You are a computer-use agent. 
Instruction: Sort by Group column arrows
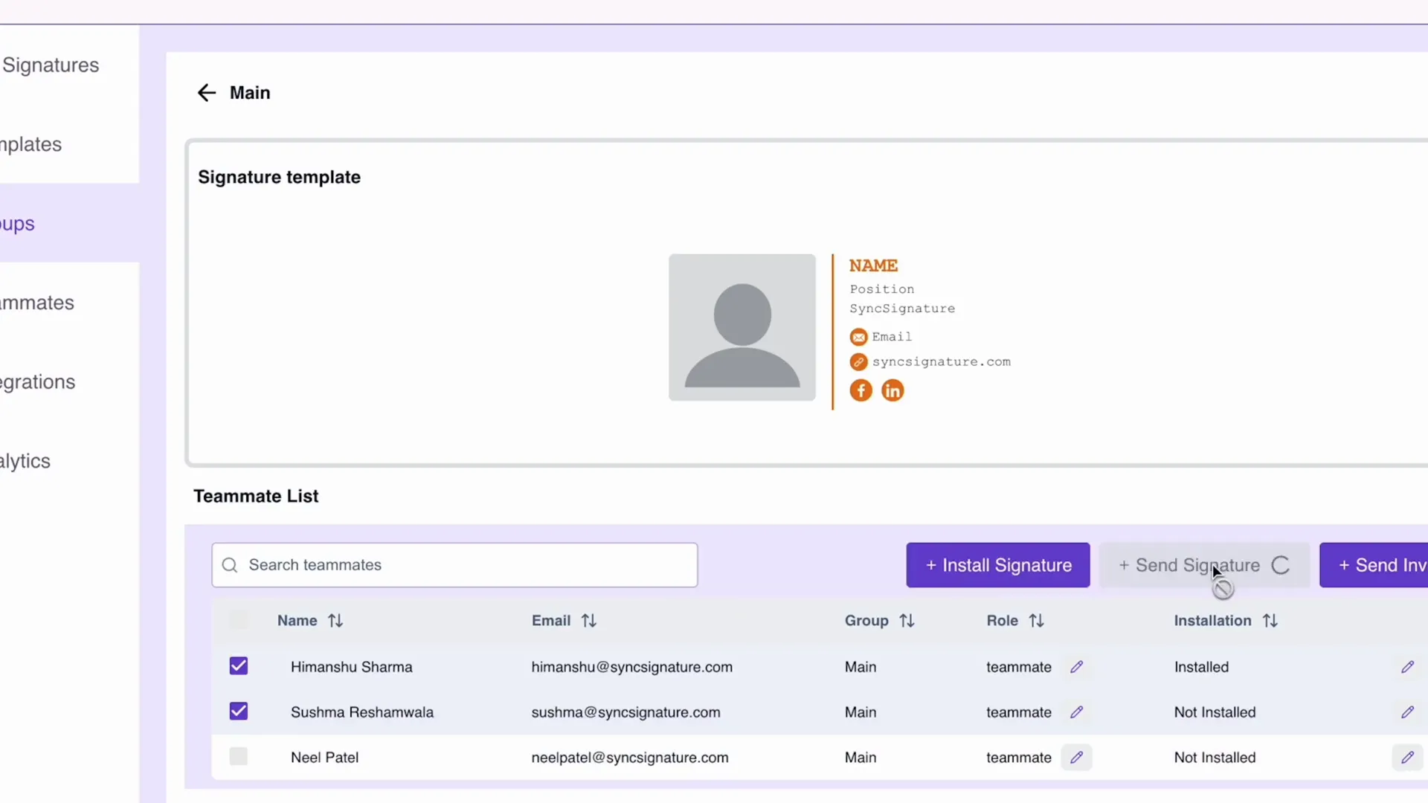coord(907,621)
